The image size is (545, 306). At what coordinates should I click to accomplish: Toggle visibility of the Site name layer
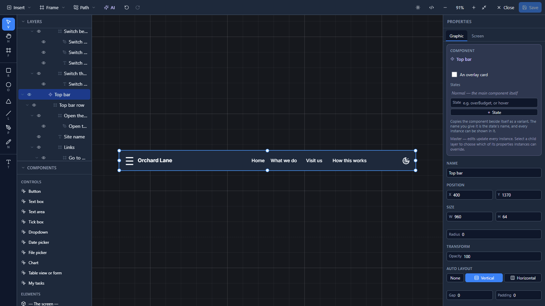39,137
